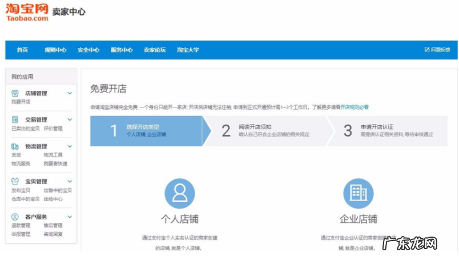Collapse the 宝贝管理 section chevron
The height and width of the screenshot is (260, 459).
click(70, 182)
